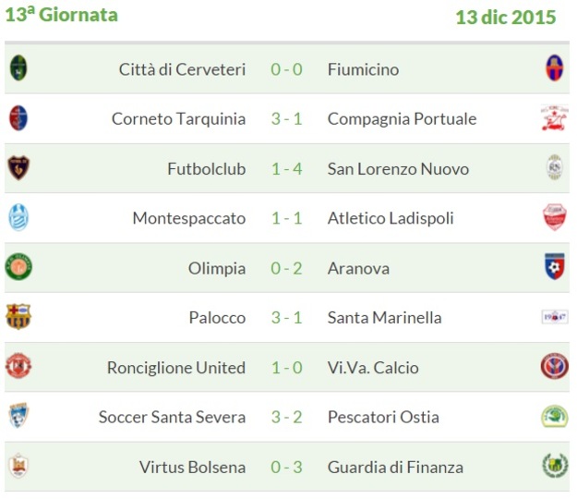Click the Ronciglione United team crest

(x=18, y=367)
